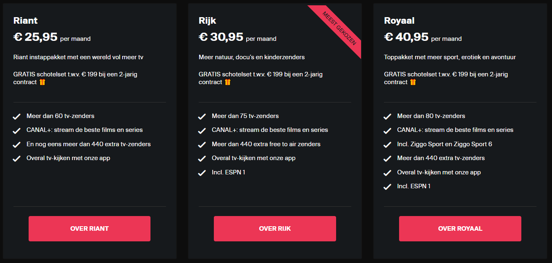Click checkmark beside Meer dan 75 tv-zenders

coord(202,116)
